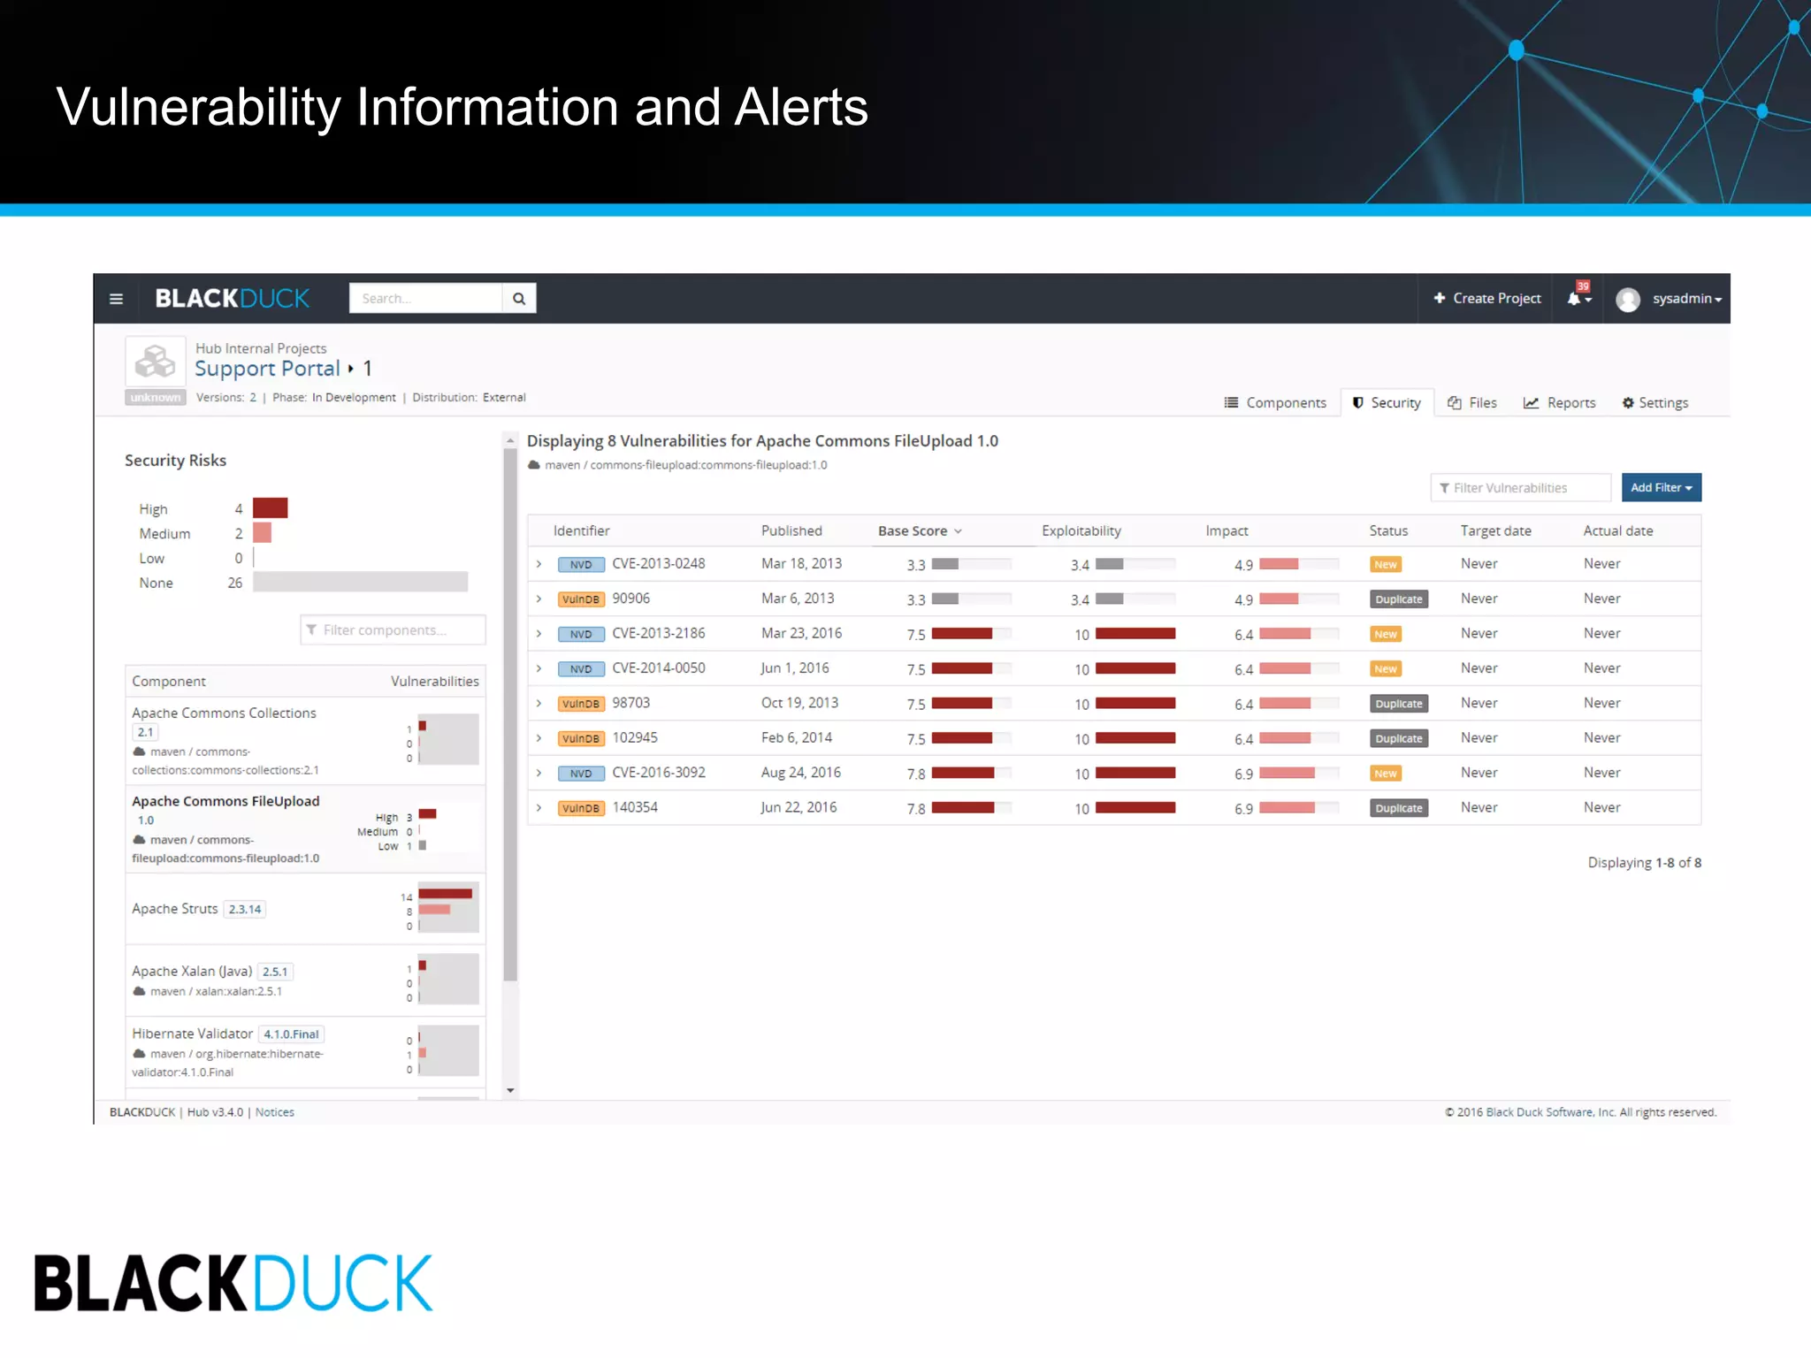The width and height of the screenshot is (1811, 1358).
Task: Expand the CVE-2013-0248 row
Action: point(539,564)
